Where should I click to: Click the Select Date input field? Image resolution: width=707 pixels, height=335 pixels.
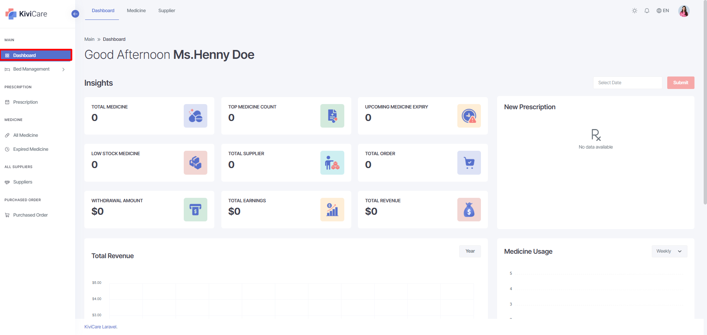click(627, 83)
